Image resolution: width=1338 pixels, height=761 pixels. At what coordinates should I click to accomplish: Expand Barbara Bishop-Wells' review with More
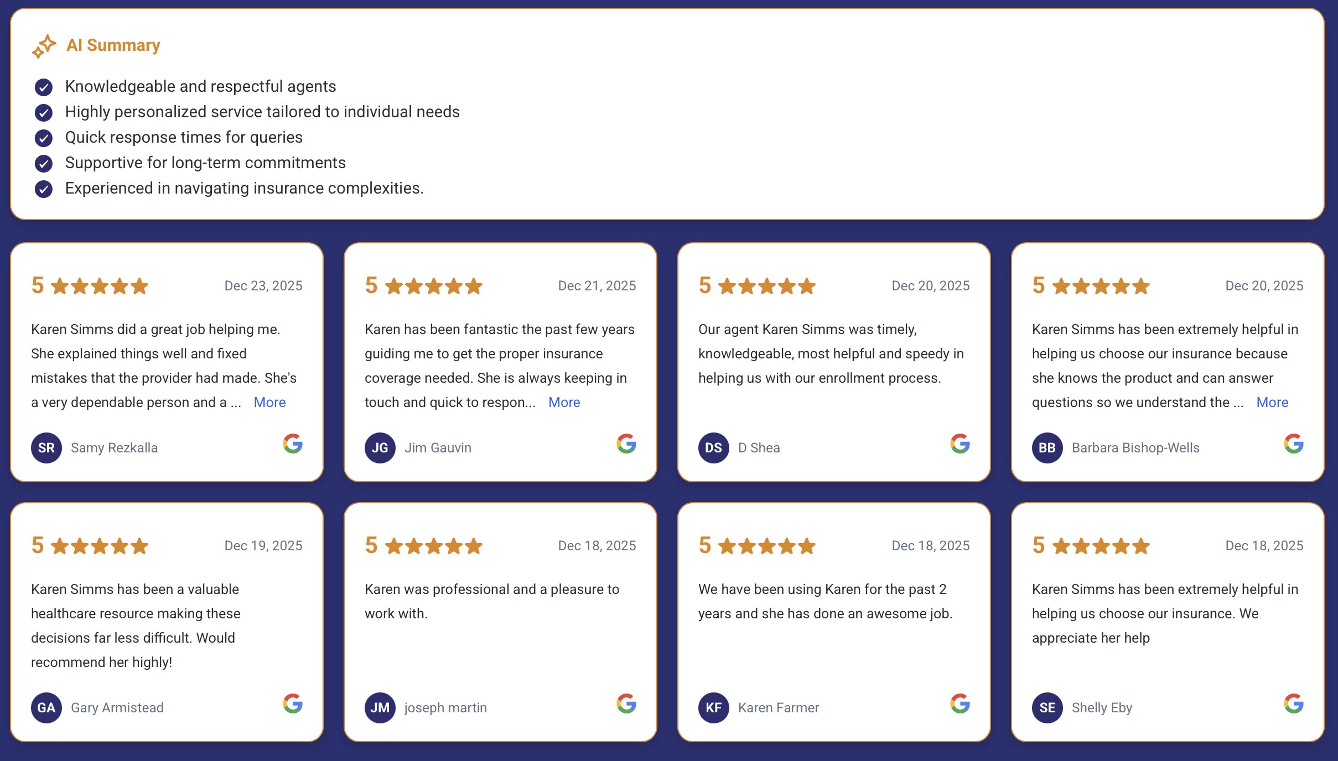1272,402
